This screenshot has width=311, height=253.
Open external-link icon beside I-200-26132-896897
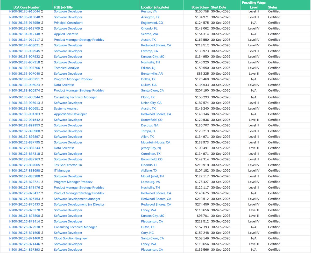point(42,137)
